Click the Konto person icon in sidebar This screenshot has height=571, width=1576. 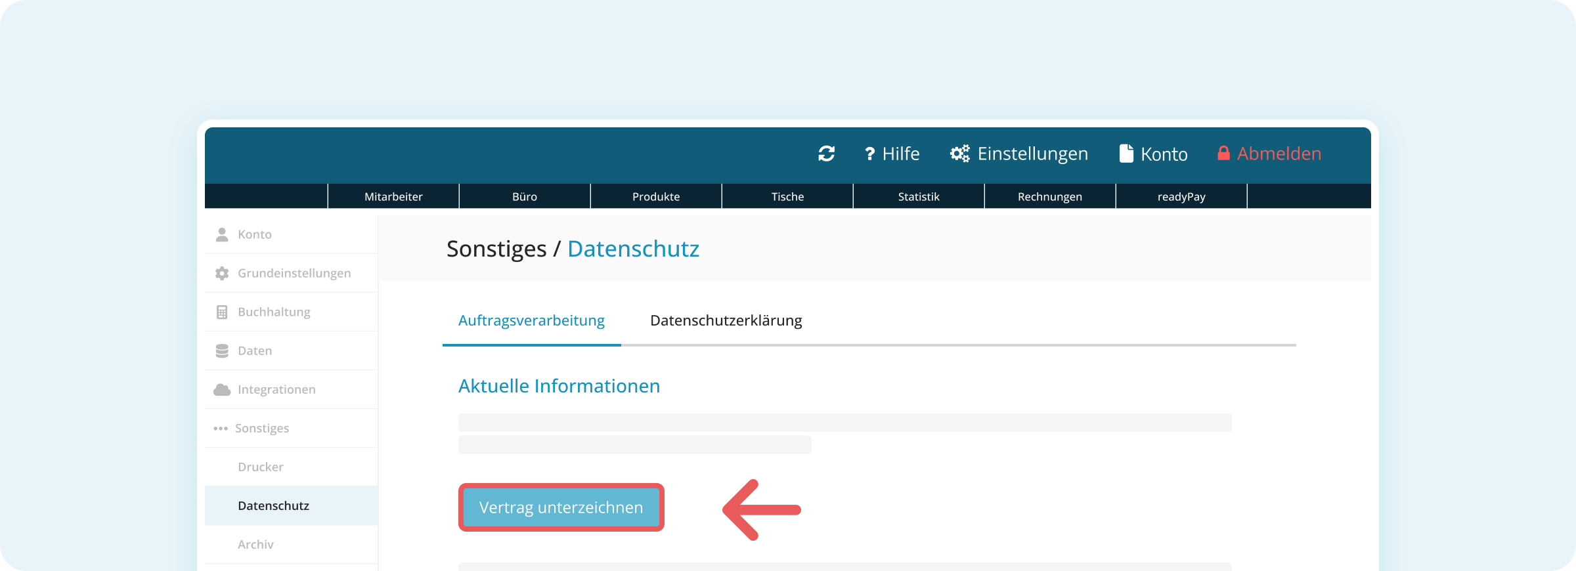coord(222,234)
